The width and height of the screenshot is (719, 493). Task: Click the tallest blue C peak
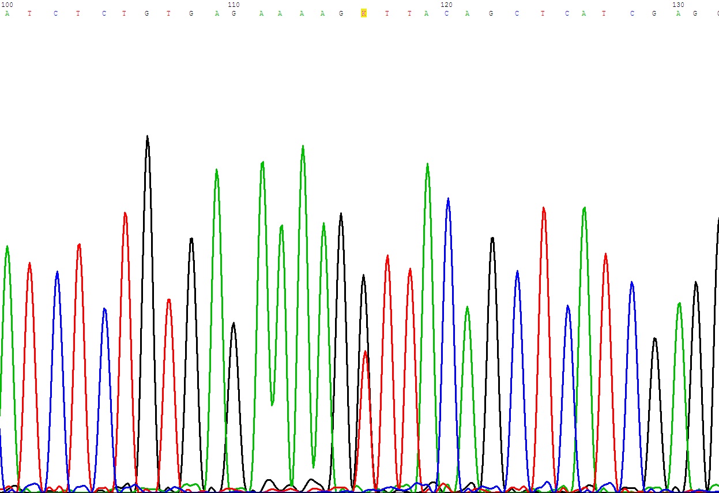coord(448,200)
